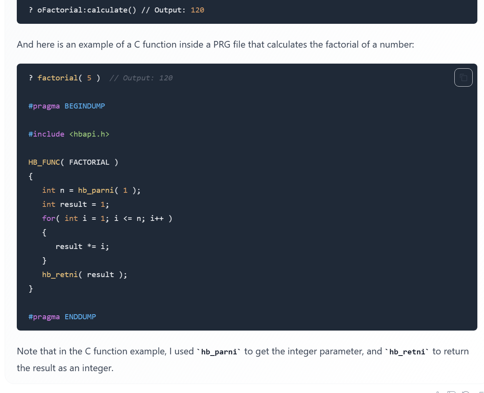Image resolution: width=484 pixels, height=393 pixels.
Task: Click the hb_retni call in the code
Action: pyautogui.click(x=60, y=275)
